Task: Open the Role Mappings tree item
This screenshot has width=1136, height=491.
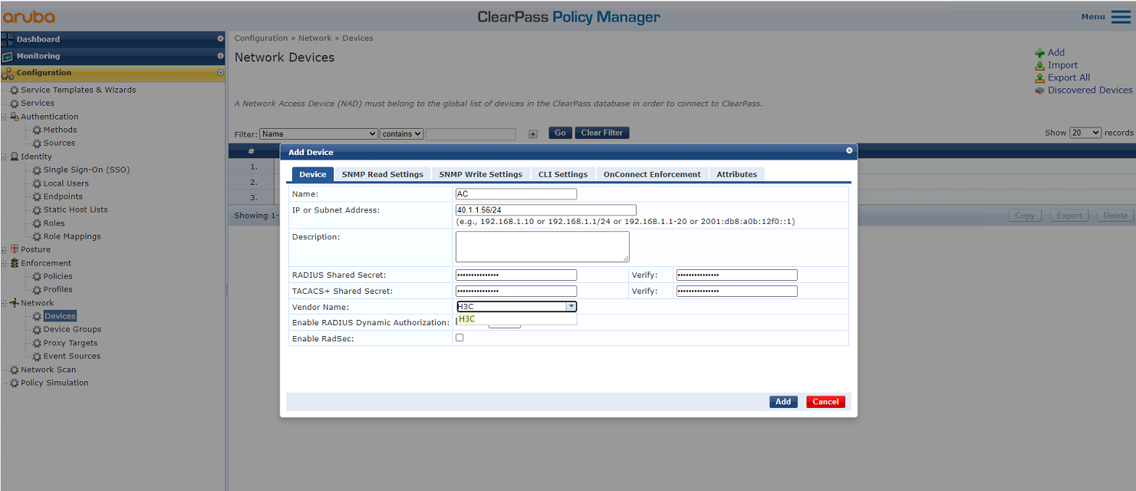Action: pyautogui.click(x=72, y=236)
